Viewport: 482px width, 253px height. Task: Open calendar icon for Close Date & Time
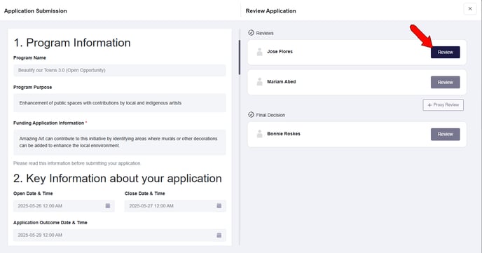click(x=219, y=205)
